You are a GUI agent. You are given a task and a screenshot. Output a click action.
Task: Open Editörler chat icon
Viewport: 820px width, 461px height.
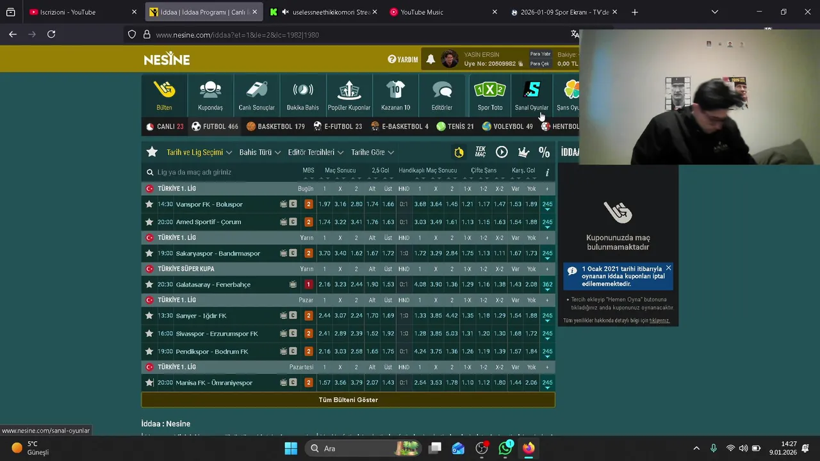442,90
